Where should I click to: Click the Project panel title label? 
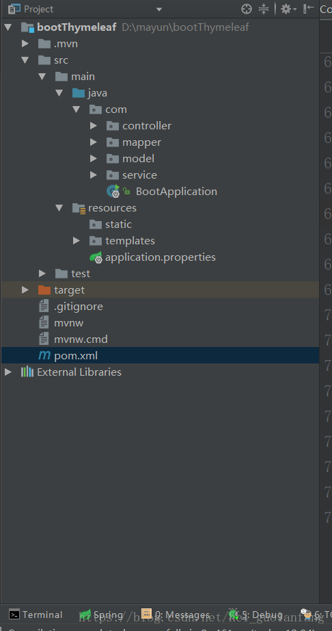tap(38, 9)
